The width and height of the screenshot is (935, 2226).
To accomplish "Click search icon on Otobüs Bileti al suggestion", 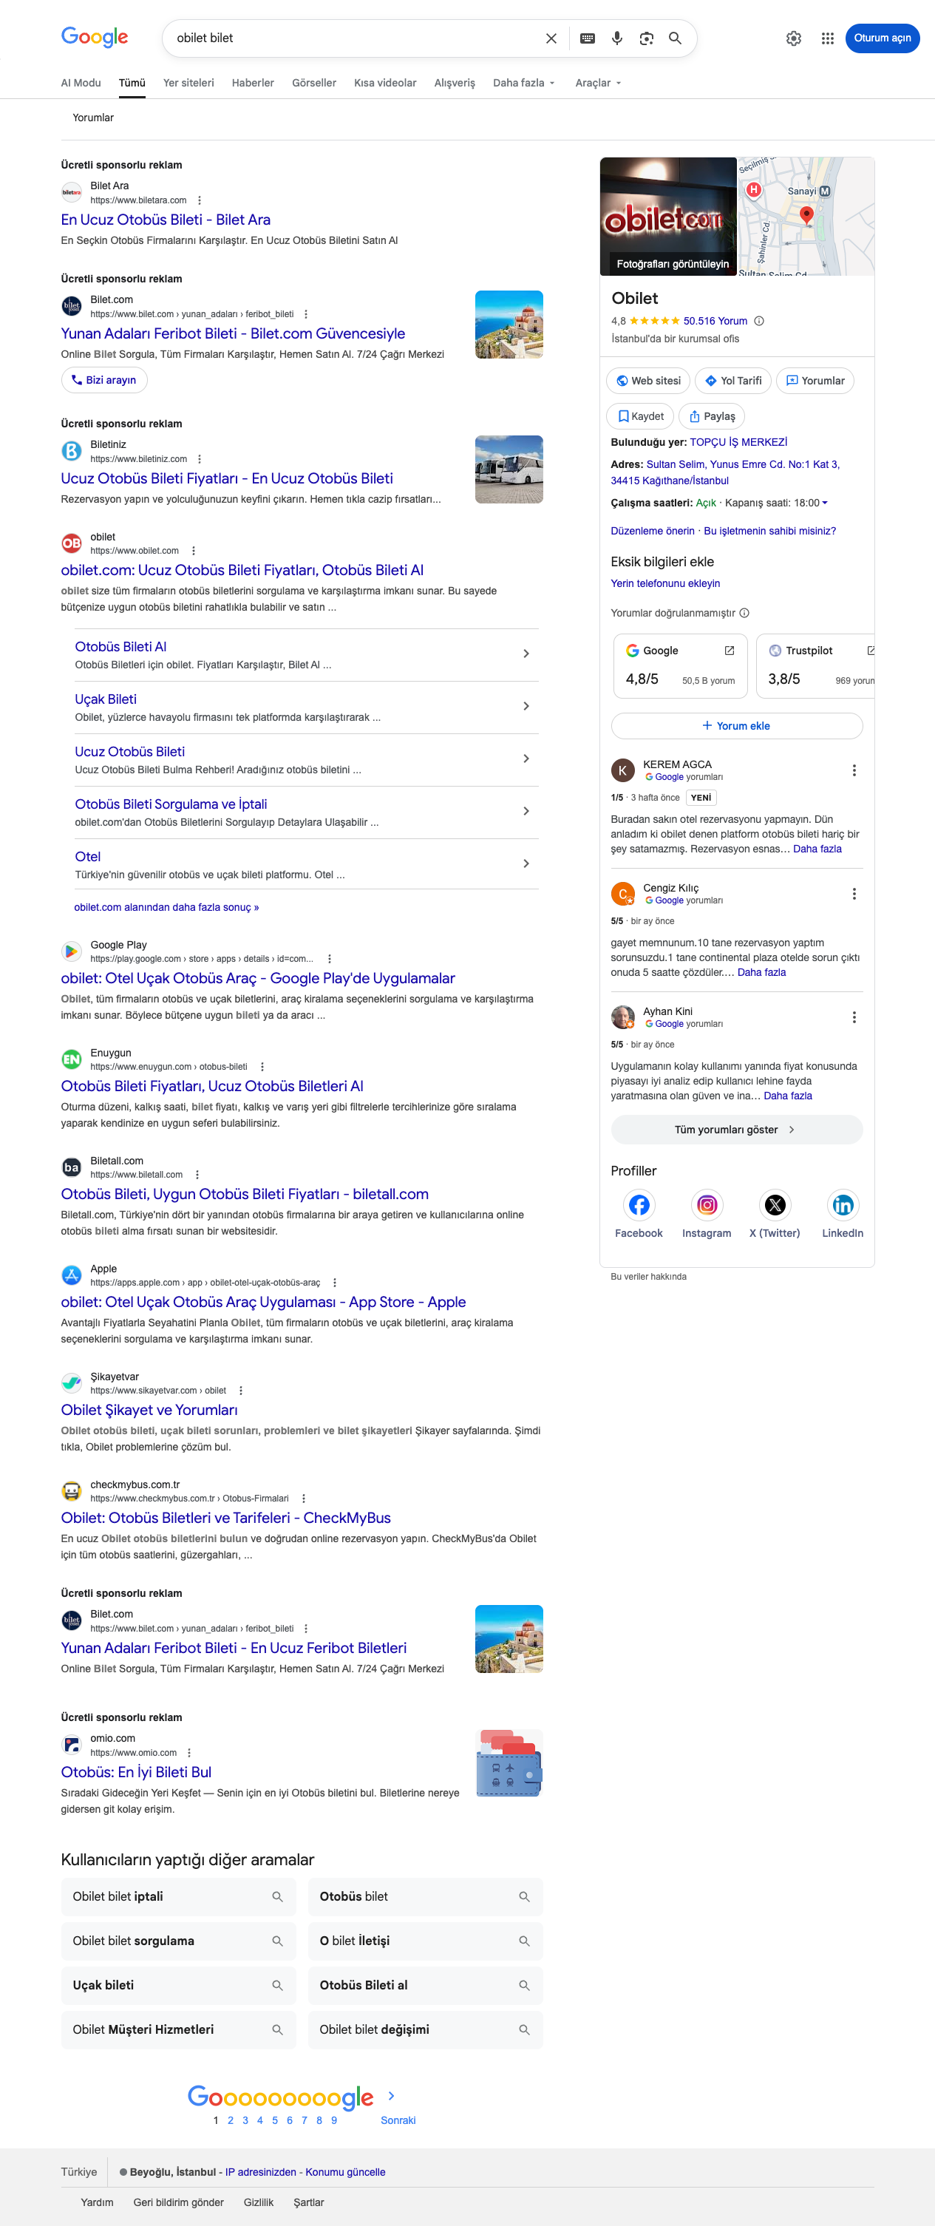I will point(523,1986).
